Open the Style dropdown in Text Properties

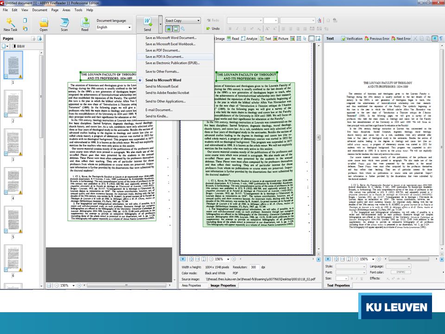(x=351, y=266)
